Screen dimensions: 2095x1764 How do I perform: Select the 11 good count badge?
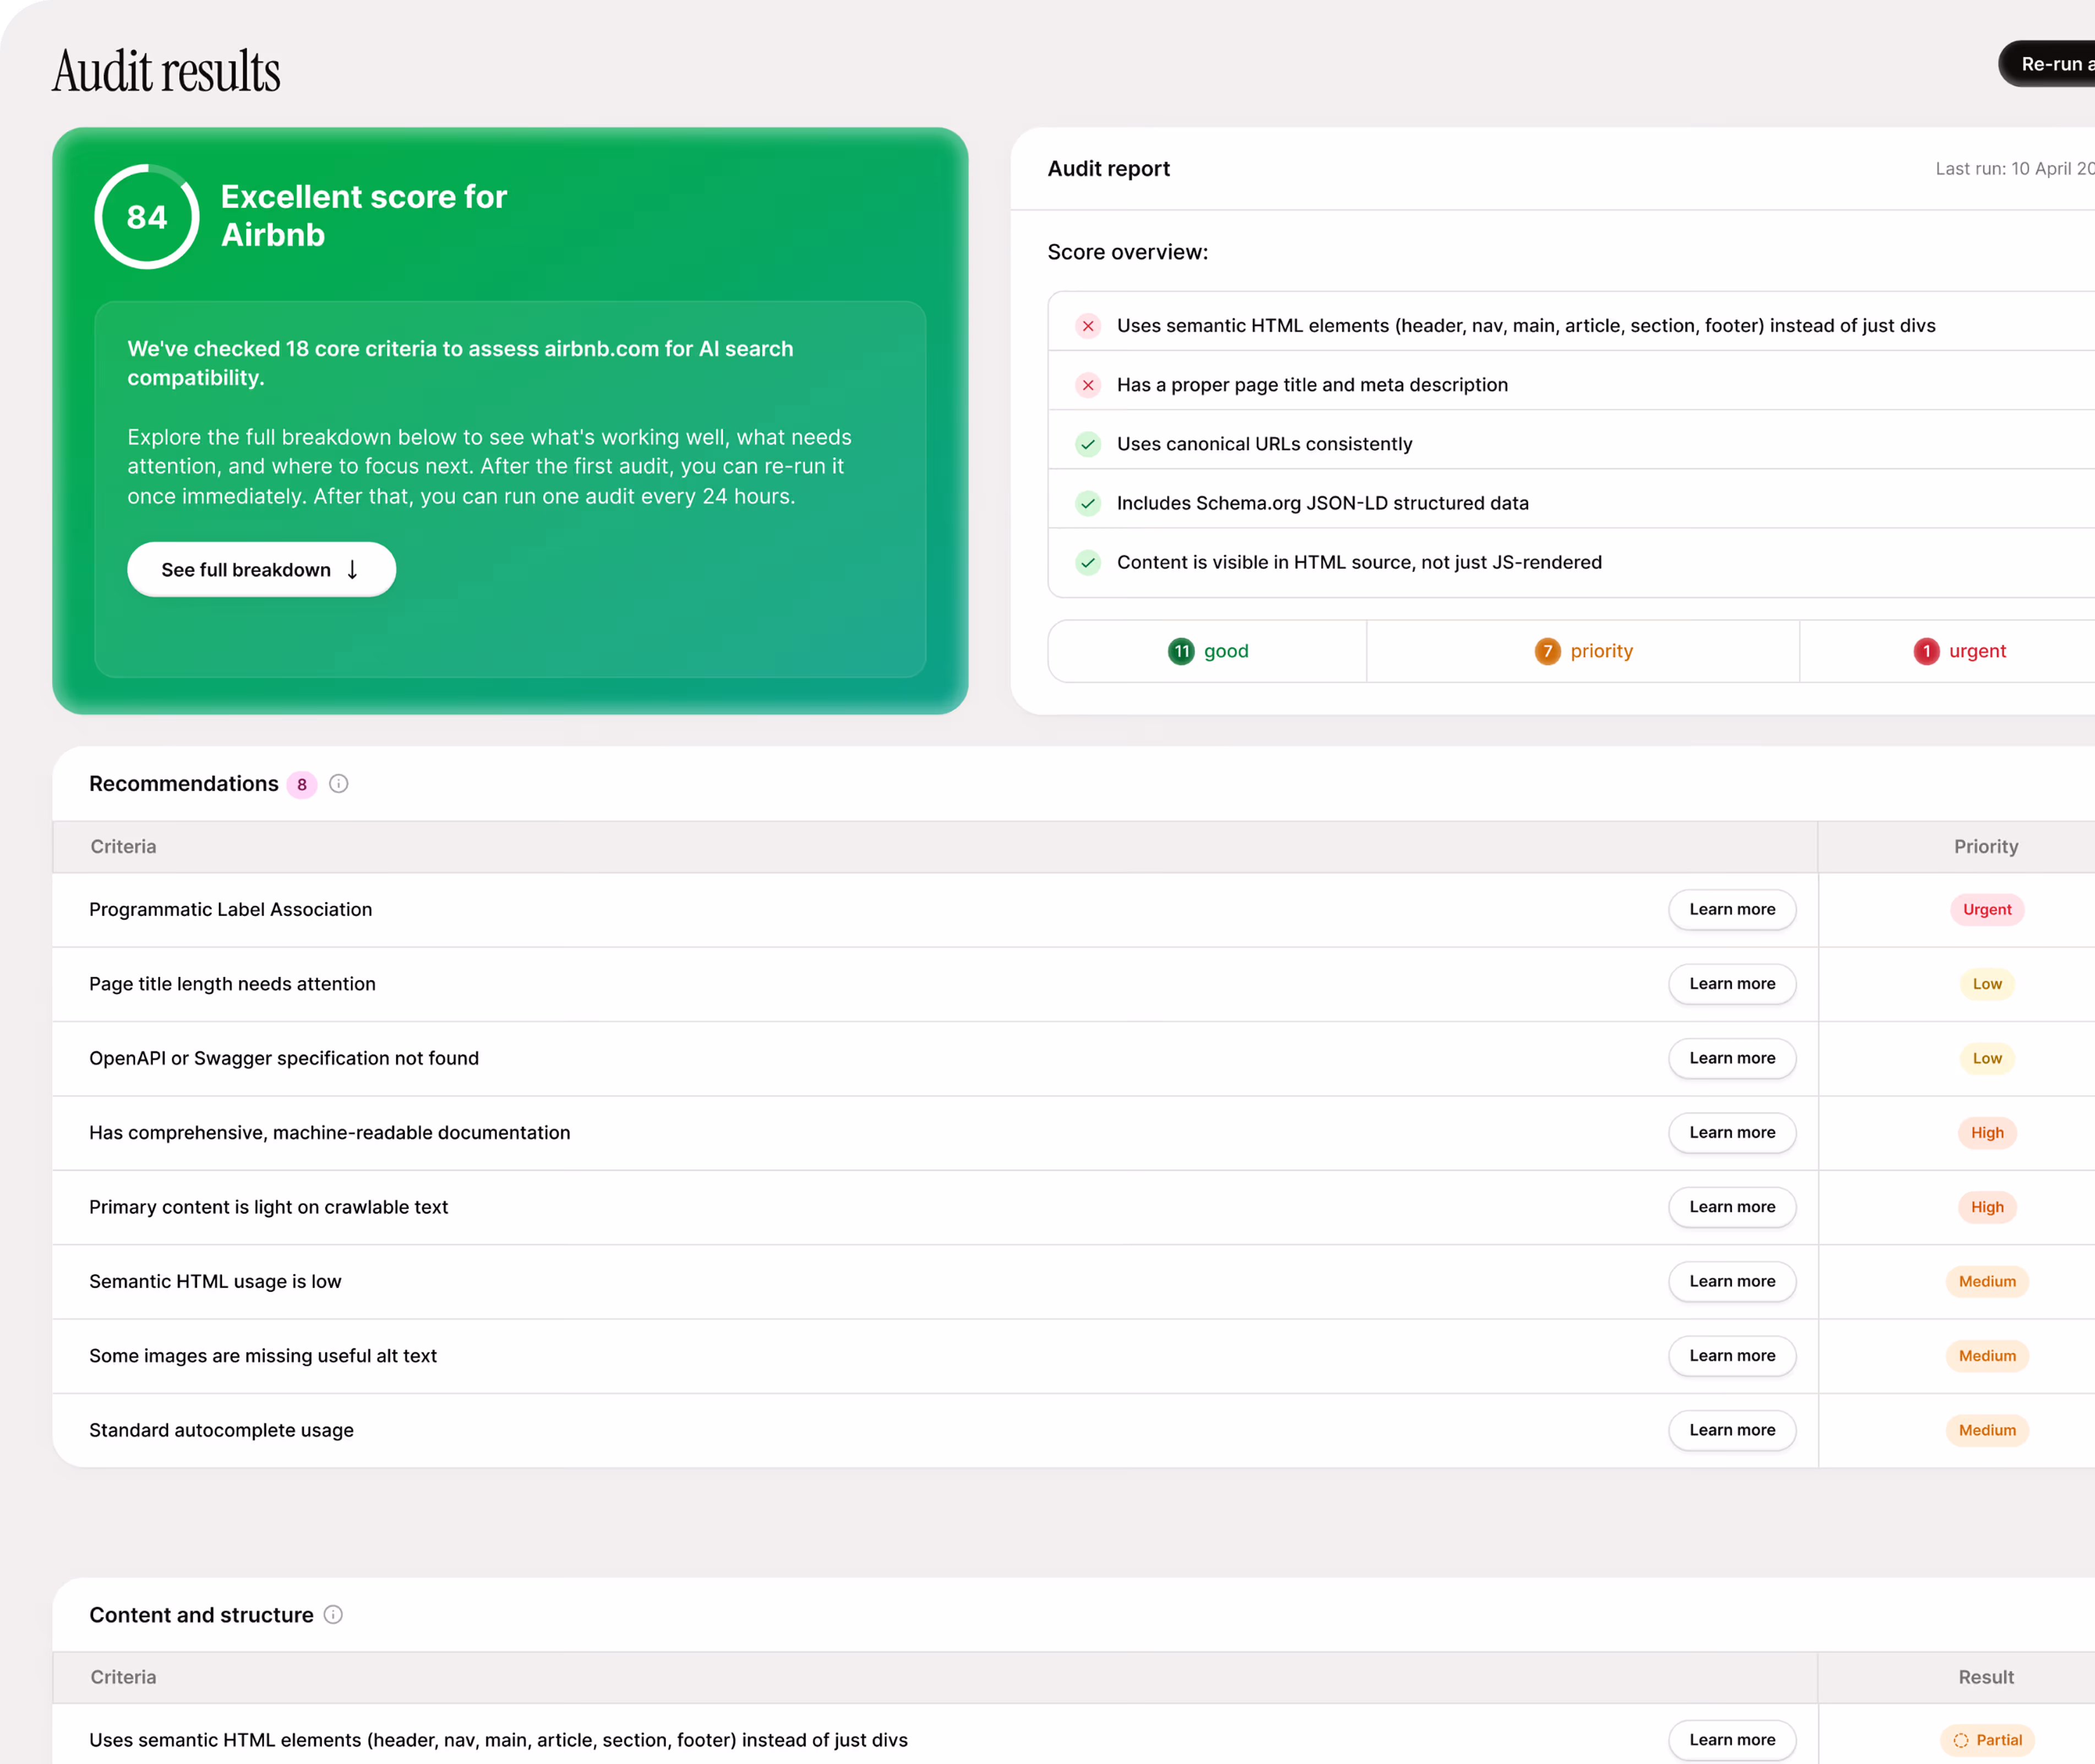pyautogui.click(x=1181, y=651)
